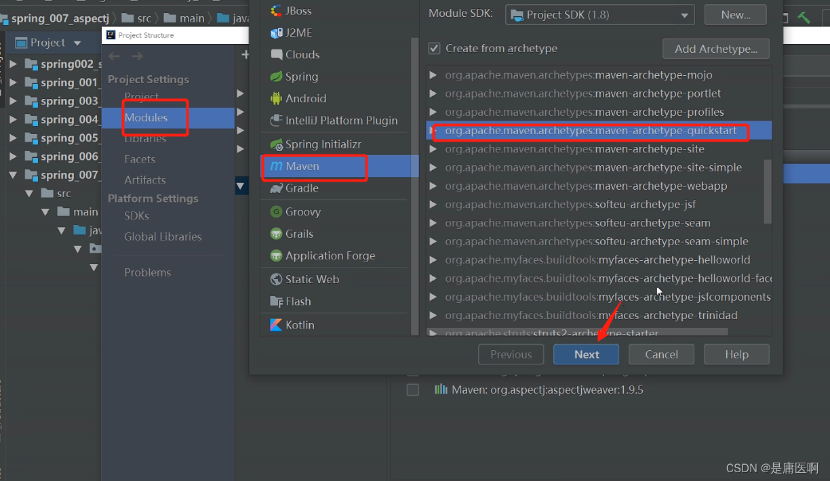Open Libraries settings entry
Viewport: 830px width, 481px height.
(x=145, y=138)
